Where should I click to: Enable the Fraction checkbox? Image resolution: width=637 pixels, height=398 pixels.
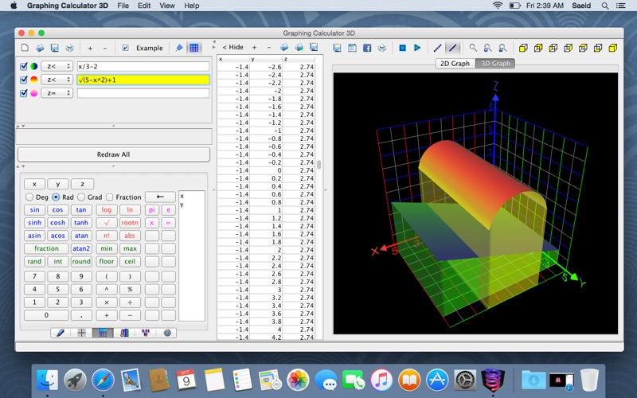point(109,197)
